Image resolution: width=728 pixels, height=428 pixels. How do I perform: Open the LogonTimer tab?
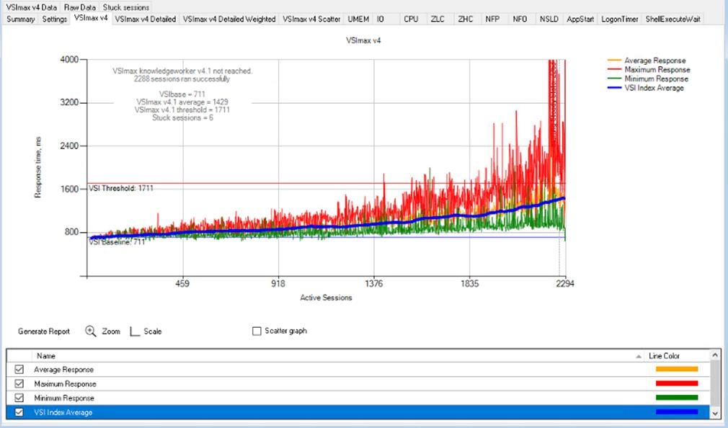[618, 19]
